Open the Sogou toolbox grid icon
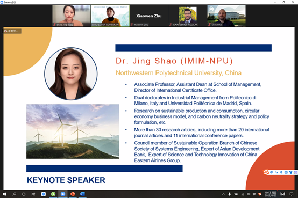The width and height of the screenshot is (298, 198). [x=295, y=172]
